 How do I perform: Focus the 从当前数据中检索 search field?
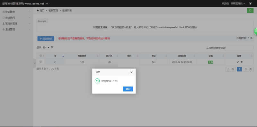pyautogui.click(x=240, y=48)
